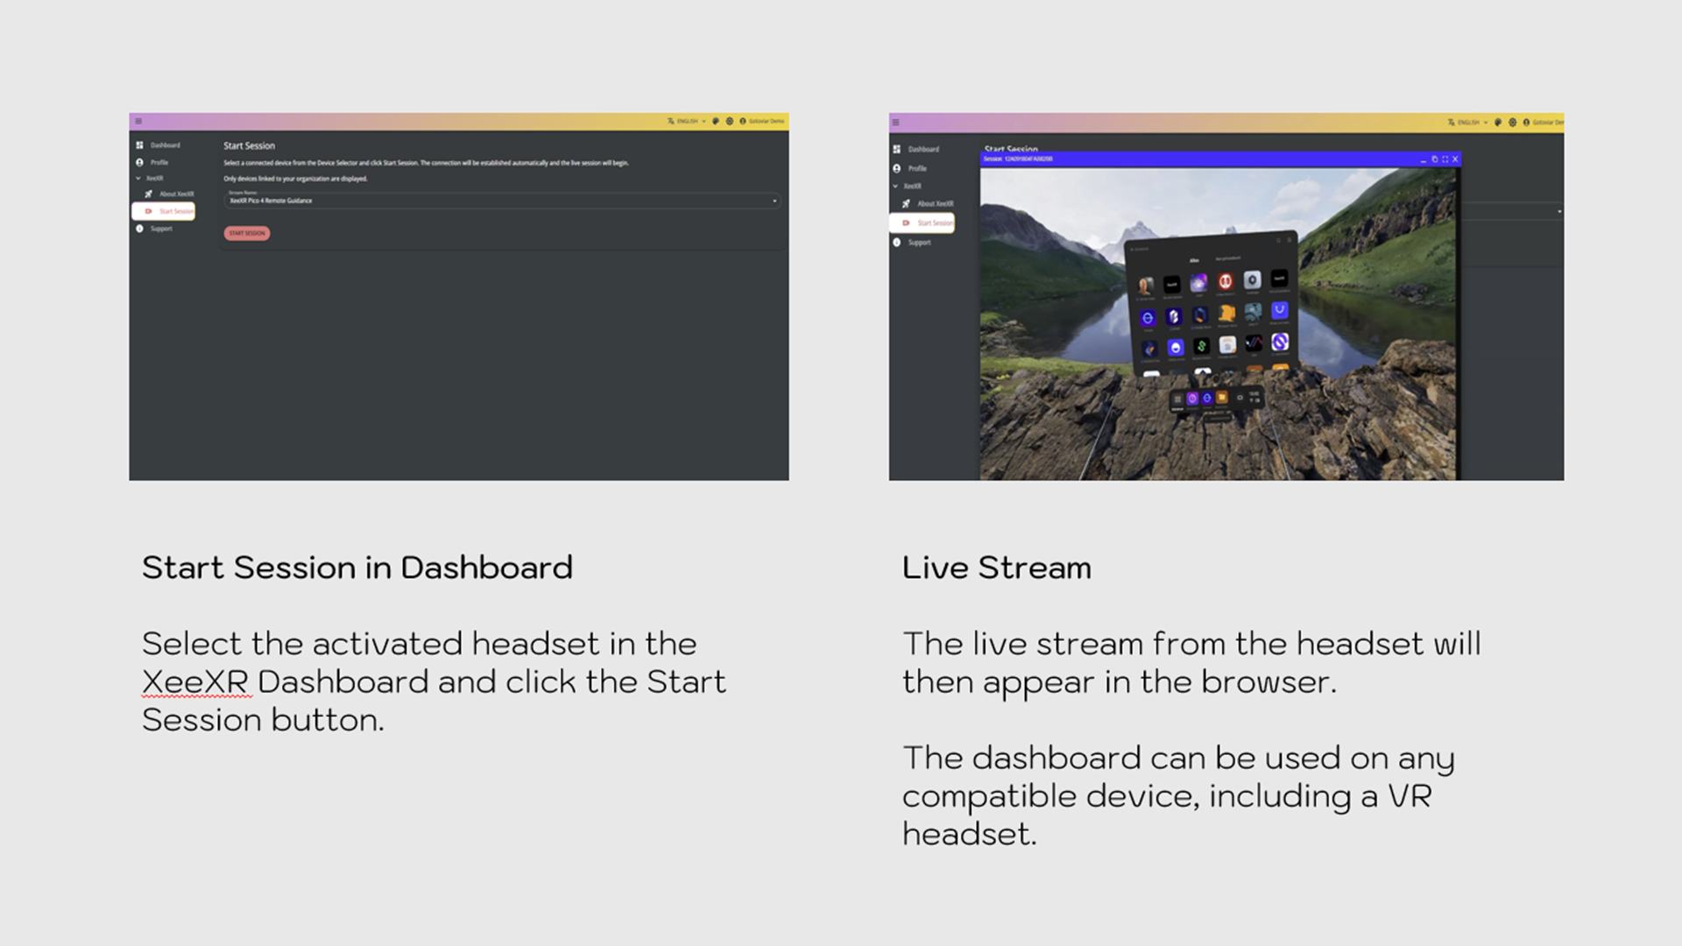
Task: Open Support in left screenshot sidebar
Action: click(155, 229)
